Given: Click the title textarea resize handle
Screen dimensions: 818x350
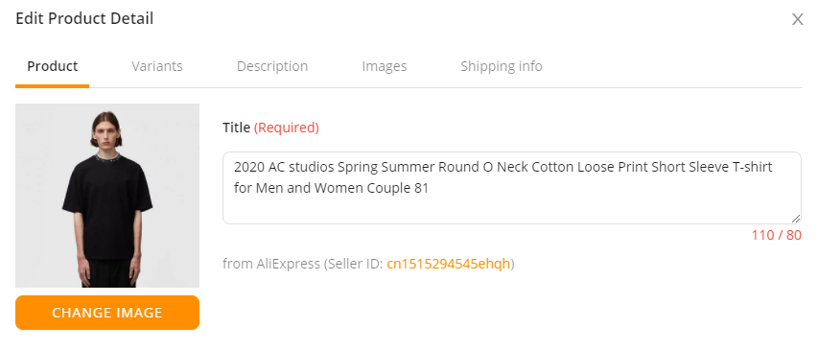Looking at the screenshot, I should pyautogui.click(x=796, y=219).
